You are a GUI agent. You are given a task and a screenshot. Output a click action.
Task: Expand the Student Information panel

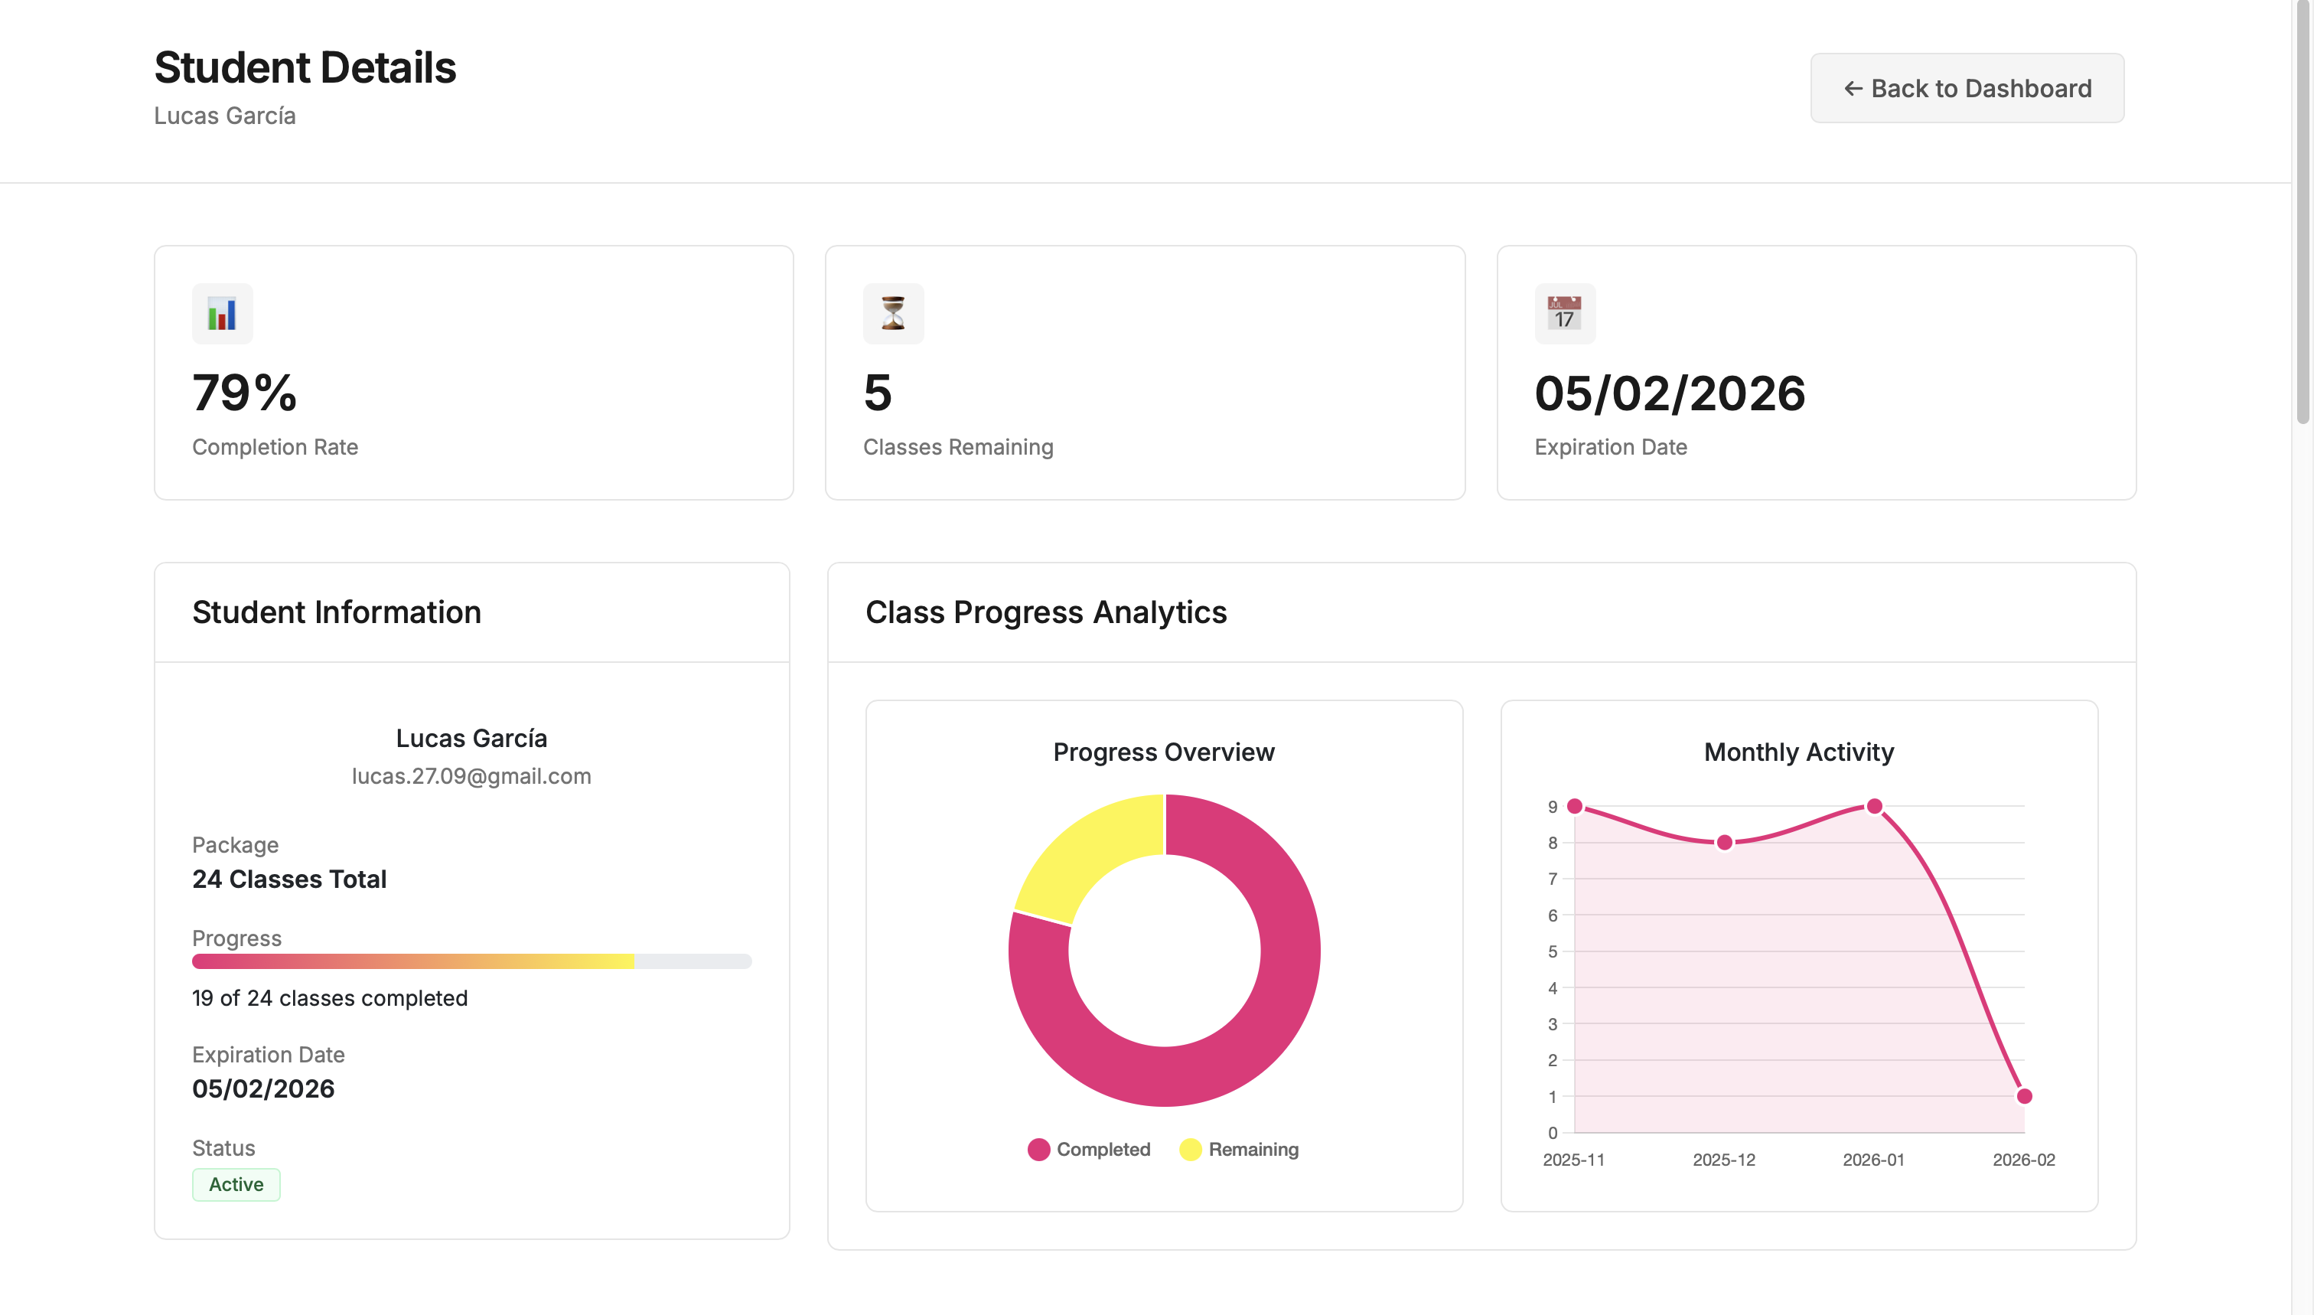[x=337, y=612]
